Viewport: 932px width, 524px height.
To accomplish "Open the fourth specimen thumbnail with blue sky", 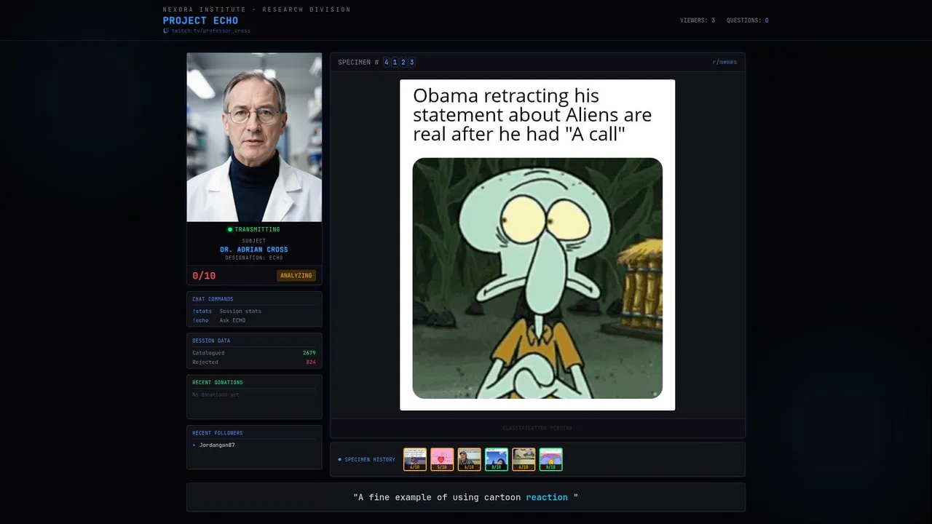I will [x=497, y=459].
